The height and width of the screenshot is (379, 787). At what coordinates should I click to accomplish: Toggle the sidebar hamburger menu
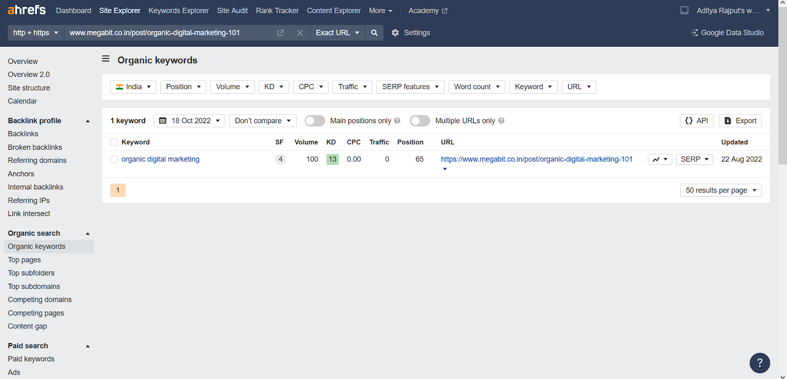106,59
